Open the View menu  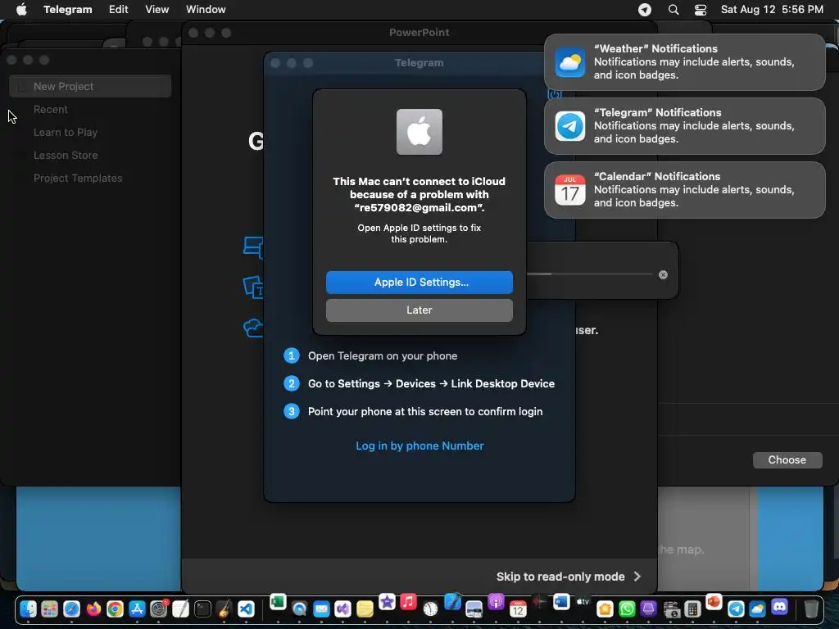pos(156,9)
